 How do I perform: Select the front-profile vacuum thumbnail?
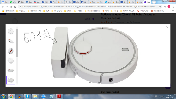click(x=11, y=70)
